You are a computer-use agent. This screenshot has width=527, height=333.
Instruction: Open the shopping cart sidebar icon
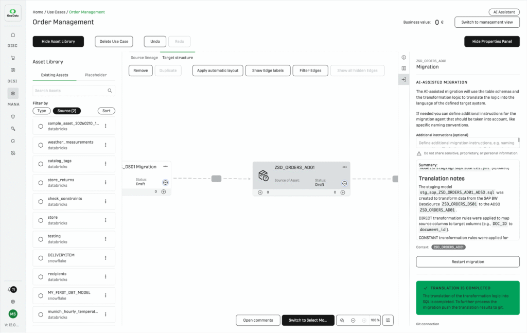[13, 58]
